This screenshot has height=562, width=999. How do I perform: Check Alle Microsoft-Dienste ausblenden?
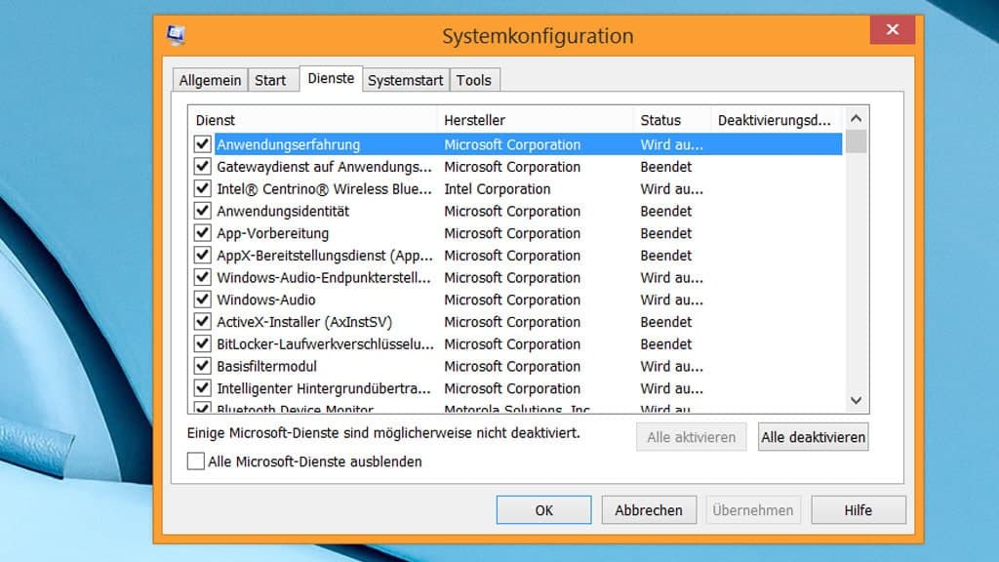point(195,461)
